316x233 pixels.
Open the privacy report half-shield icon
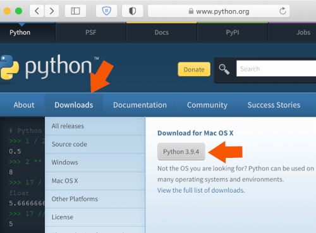pyautogui.click(x=133, y=11)
